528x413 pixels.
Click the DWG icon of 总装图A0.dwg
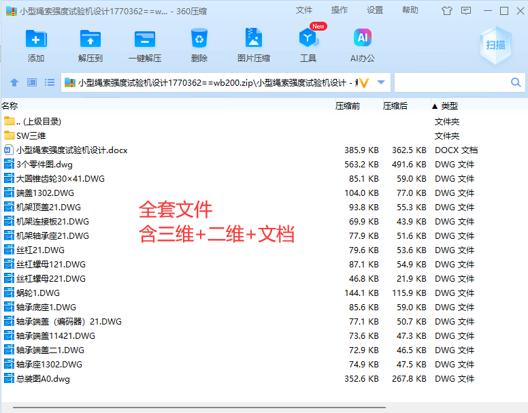[x=9, y=378]
